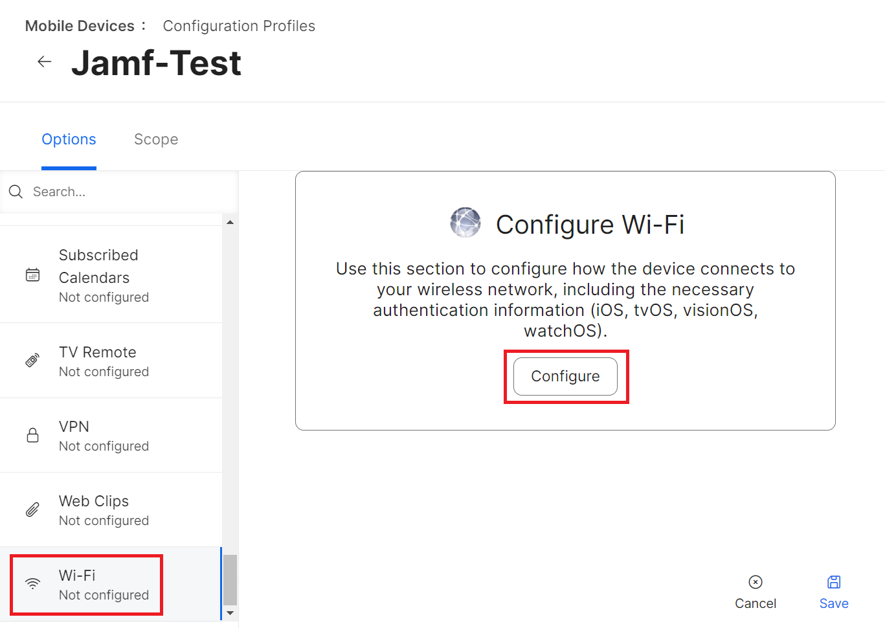The width and height of the screenshot is (885, 628).
Task: Click the Cancel circle-x icon
Action: click(755, 582)
